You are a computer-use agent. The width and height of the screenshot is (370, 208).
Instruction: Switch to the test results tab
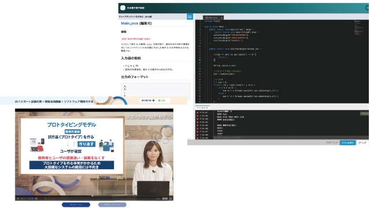[202, 108]
